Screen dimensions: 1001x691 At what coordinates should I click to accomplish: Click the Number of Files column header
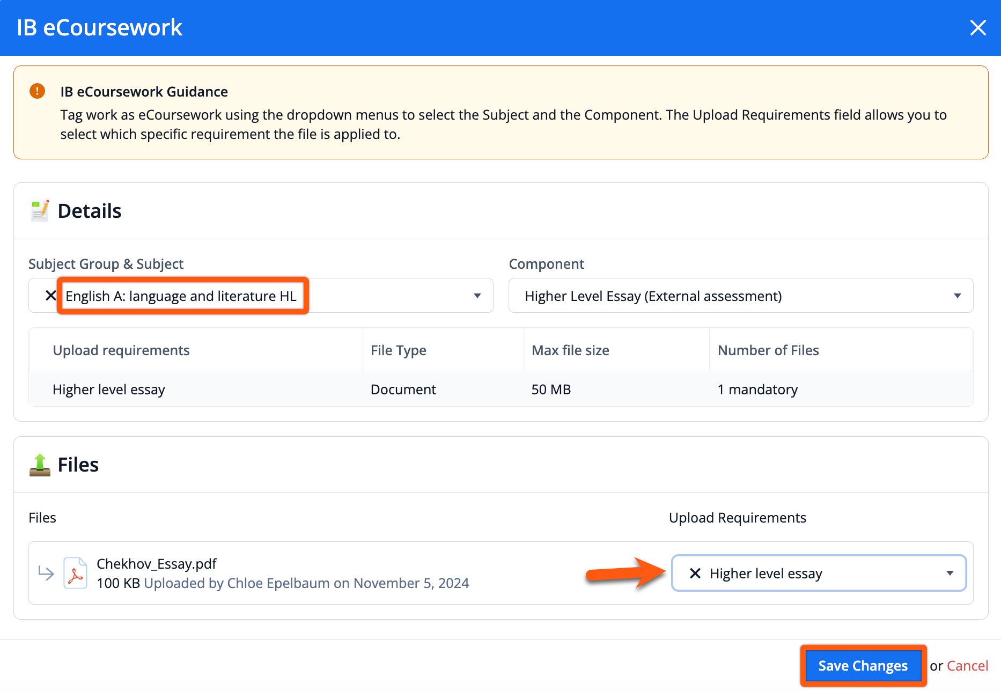(768, 350)
